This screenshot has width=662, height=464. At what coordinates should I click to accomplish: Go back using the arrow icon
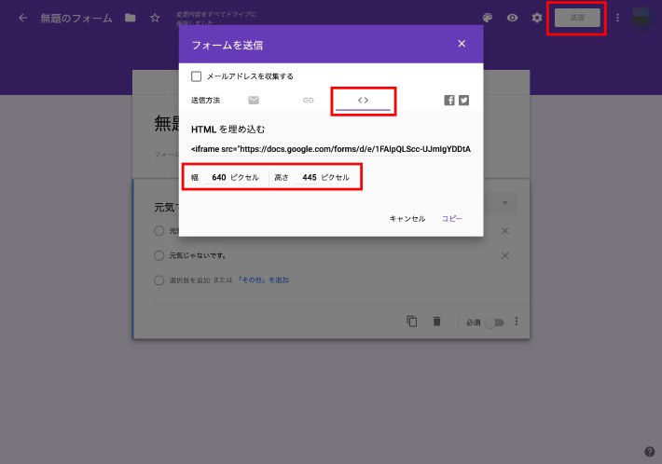pos(23,18)
